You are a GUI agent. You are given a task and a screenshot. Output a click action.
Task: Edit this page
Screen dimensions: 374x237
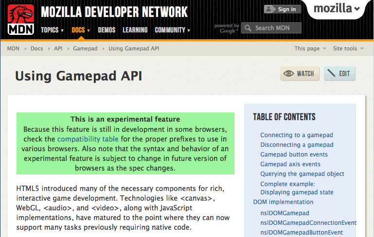pyautogui.click(x=339, y=74)
